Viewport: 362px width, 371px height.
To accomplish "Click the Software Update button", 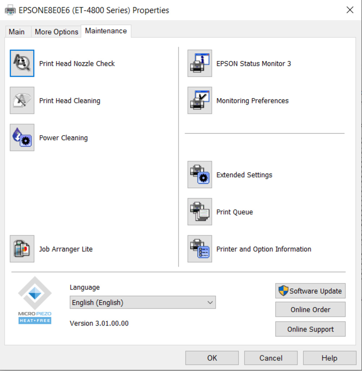I will tap(310, 291).
